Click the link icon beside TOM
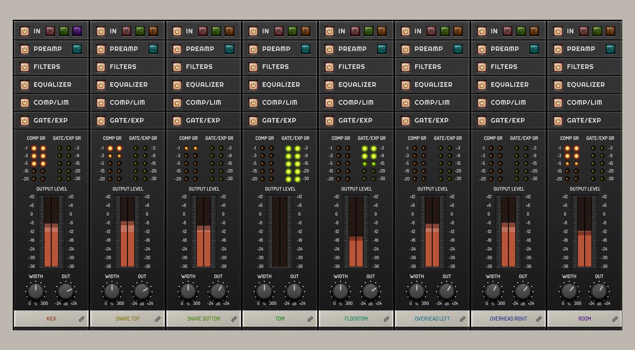The height and width of the screenshot is (350, 635). (310, 319)
